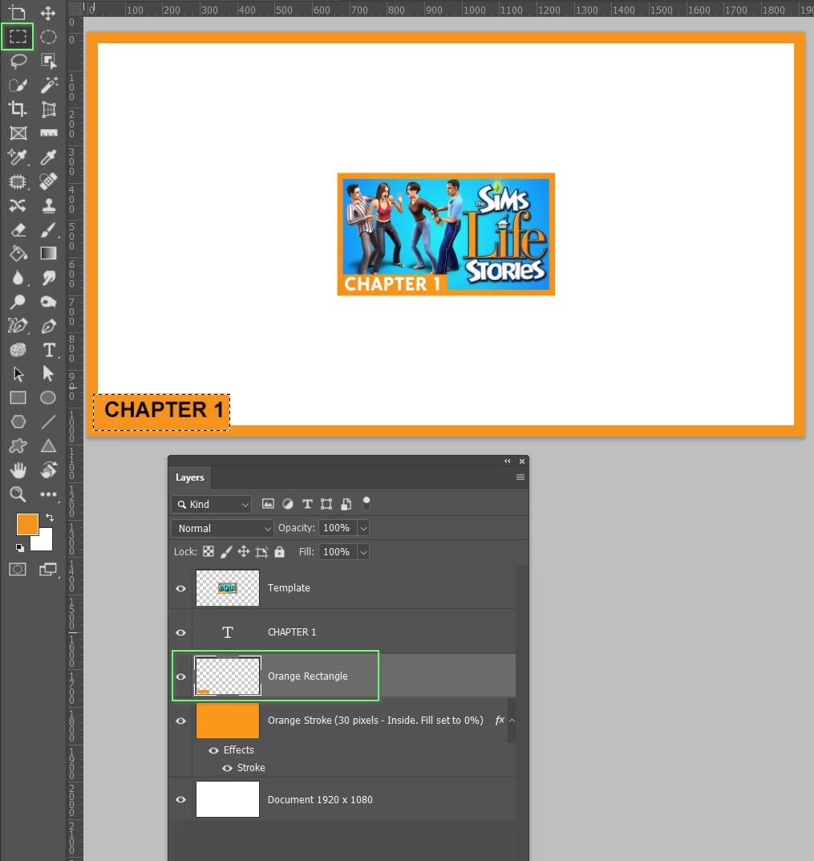Viewport: 814px width, 861px height.
Task: Select the Blur tool
Action: coord(18,278)
